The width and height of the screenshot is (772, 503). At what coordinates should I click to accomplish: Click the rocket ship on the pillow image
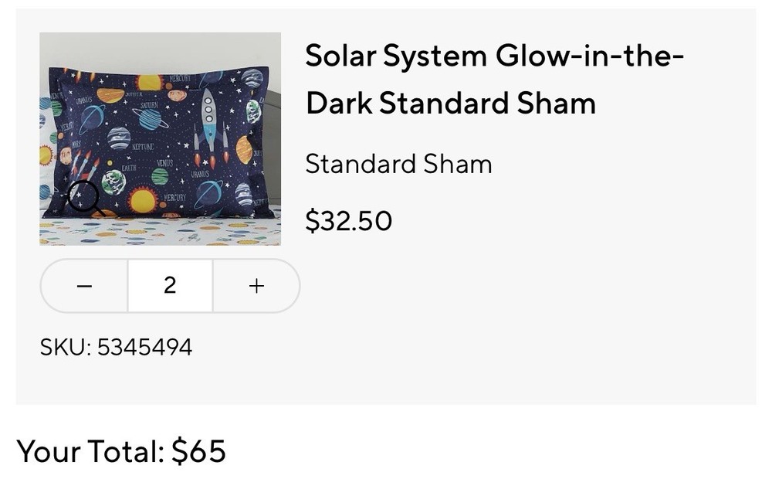(208, 120)
